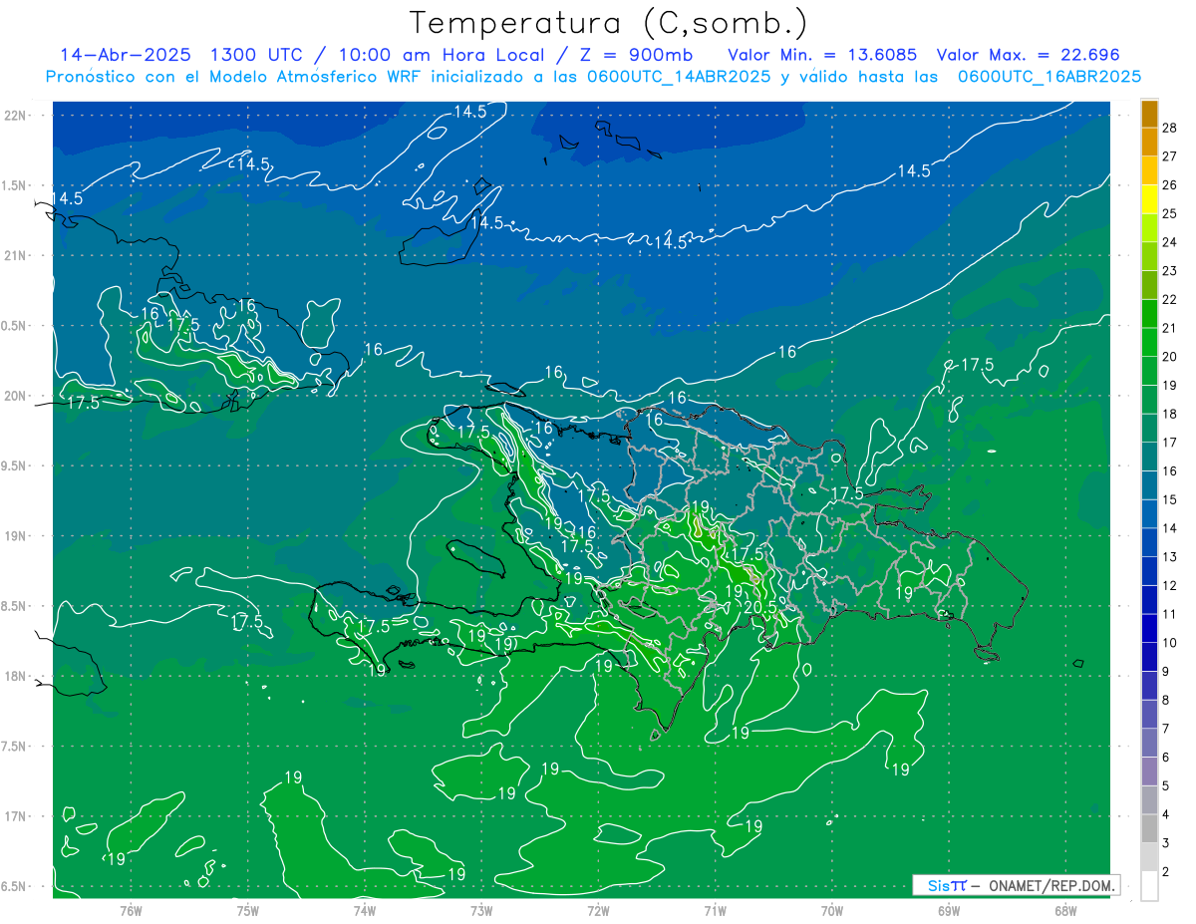Click the "72W" longitude label
The height and width of the screenshot is (924, 1196).
click(x=598, y=910)
